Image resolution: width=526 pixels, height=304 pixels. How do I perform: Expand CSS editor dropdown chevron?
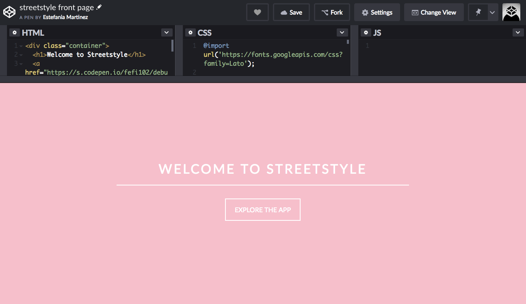coord(342,32)
